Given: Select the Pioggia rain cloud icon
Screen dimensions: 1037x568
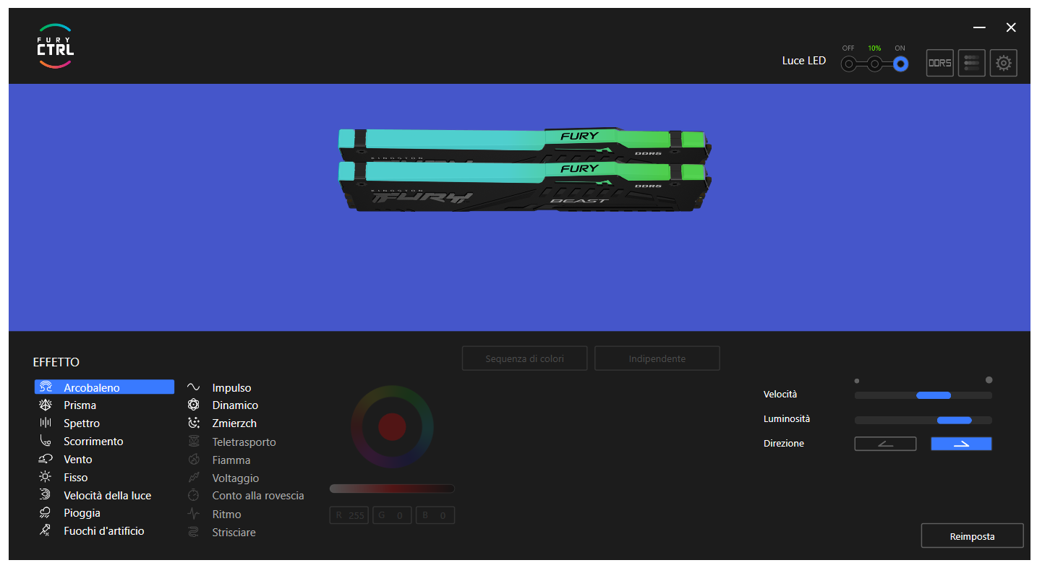Looking at the screenshot, I should click(x=46, y=513).
